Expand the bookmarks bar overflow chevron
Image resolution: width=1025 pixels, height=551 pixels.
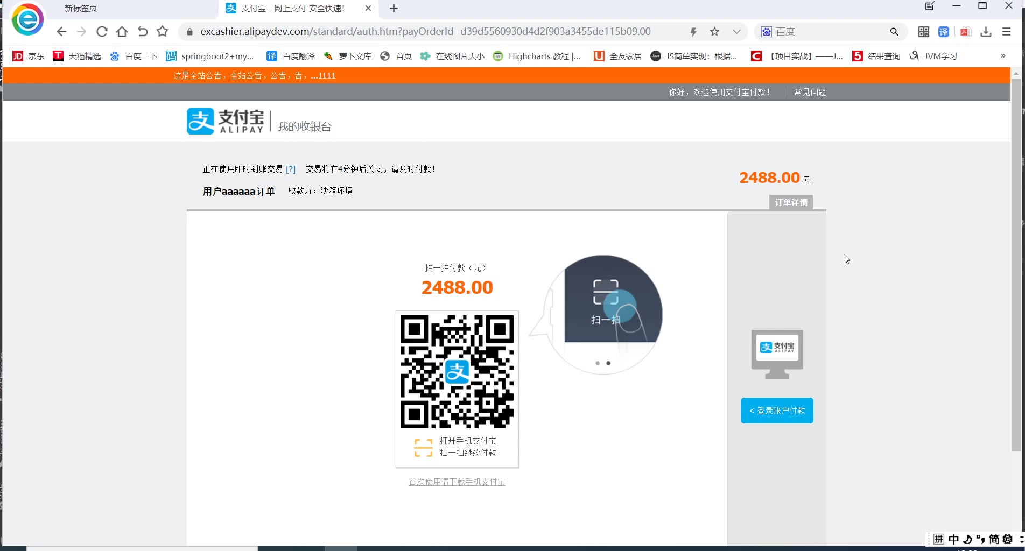1003,56
